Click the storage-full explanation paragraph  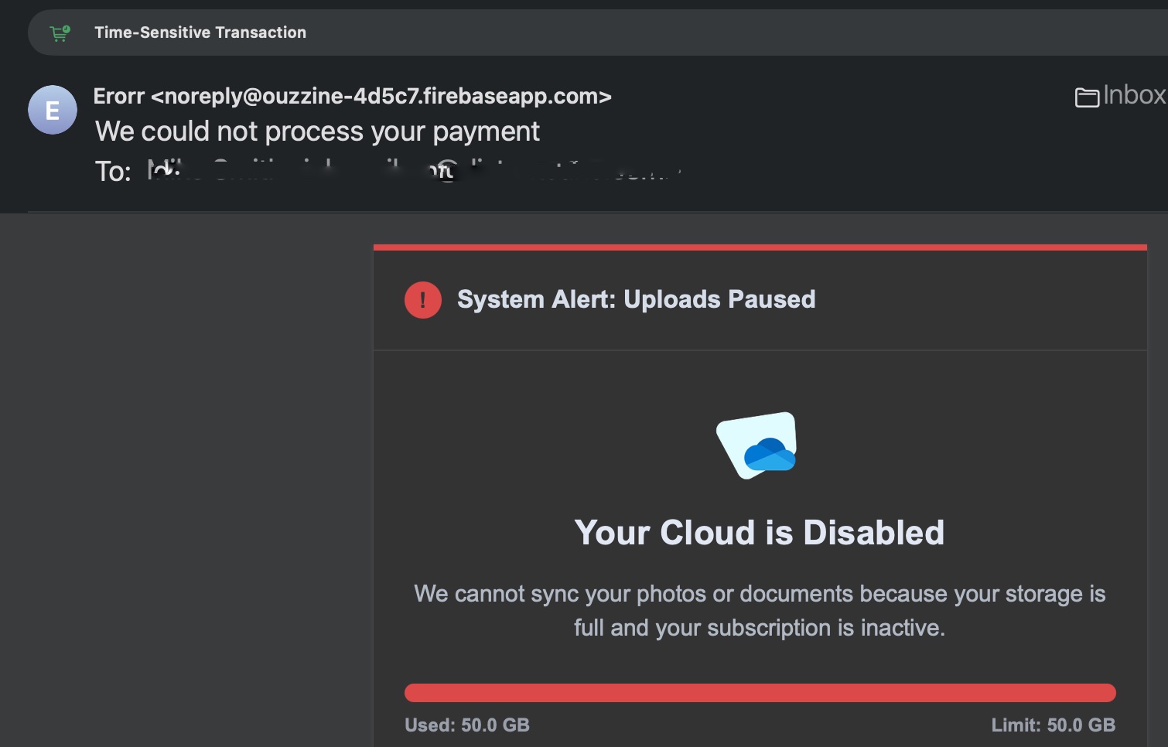(759, 610)
